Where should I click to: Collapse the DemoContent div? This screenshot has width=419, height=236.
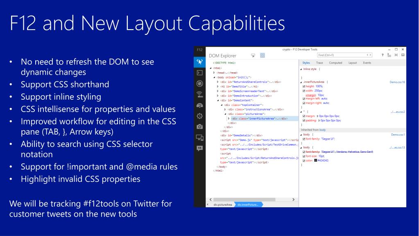[218, 101]
